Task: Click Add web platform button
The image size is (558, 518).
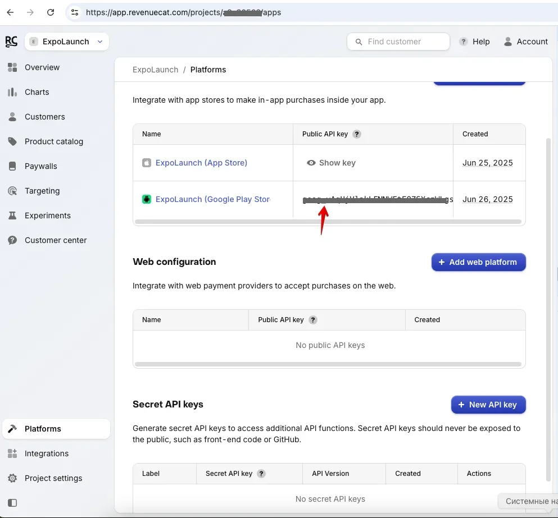Action: pos(478,262)
